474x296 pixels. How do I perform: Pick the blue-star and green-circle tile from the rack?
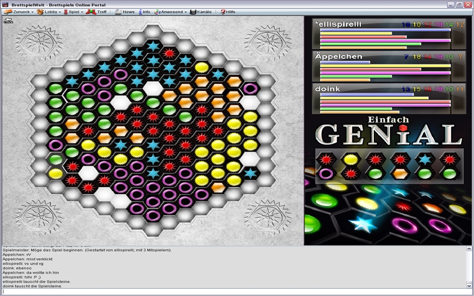coord(425,166)
